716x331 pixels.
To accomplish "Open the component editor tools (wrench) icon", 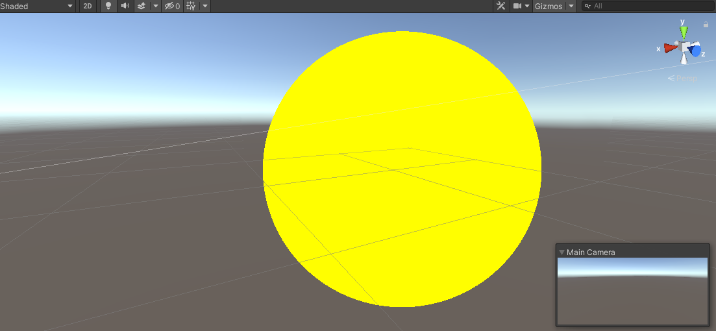I will [x=500, y=6].
